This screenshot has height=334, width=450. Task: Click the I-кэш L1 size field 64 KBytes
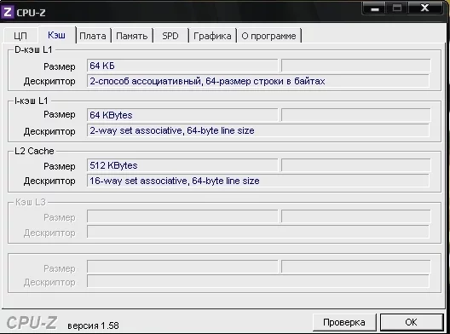(182, 115)
